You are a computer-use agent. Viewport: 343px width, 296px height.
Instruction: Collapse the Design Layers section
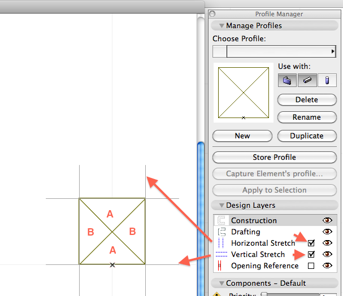(222, 205)
